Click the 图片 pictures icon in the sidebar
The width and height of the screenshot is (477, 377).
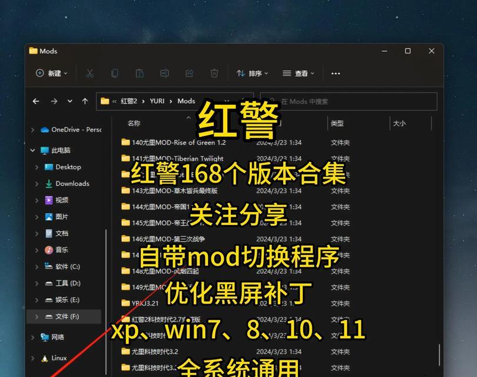click(49, 217)
